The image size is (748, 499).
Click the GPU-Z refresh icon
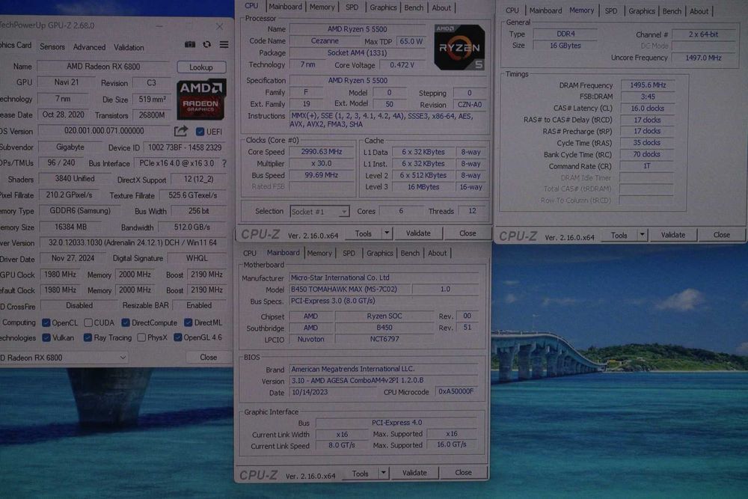tap(206, 44)
